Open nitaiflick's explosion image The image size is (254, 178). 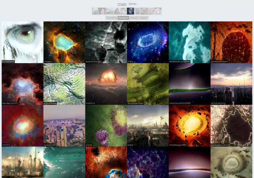106,84
